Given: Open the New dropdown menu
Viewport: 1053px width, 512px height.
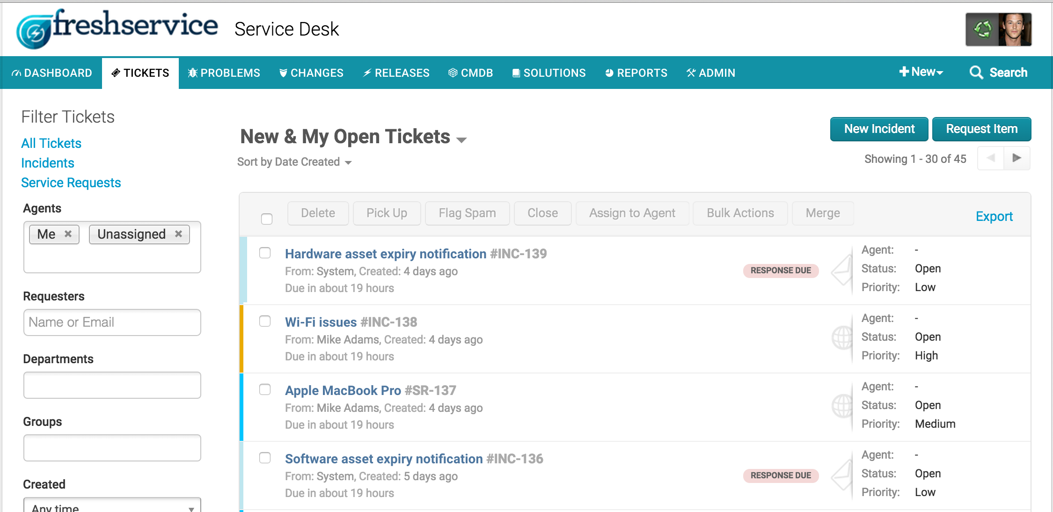Looking at the screenshot, I should 921,72.
